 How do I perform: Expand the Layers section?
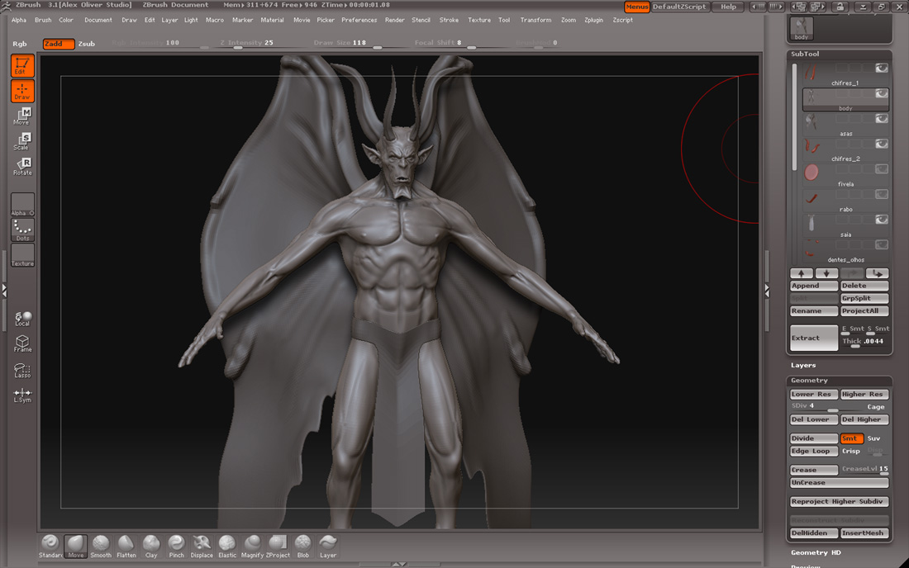click(803, 366)
